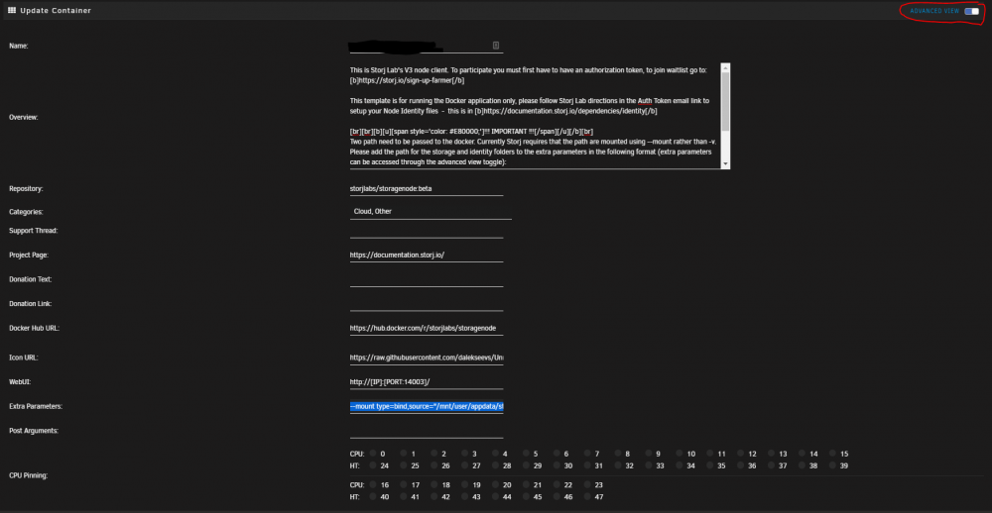Enable hyperthread 33 pinning
992x513 pixels.
coord(649,465)
